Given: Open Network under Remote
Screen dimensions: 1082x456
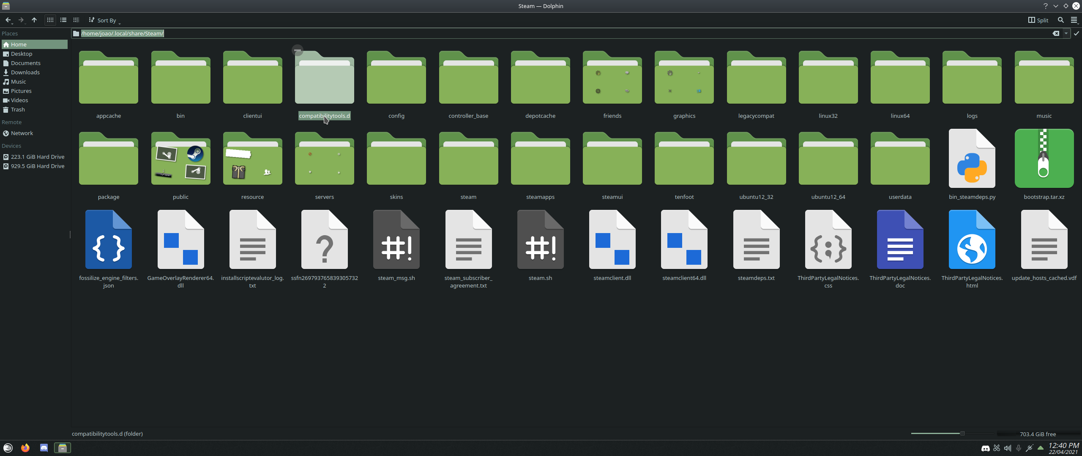Looking at the screenshot, I should tap(35, 133).
